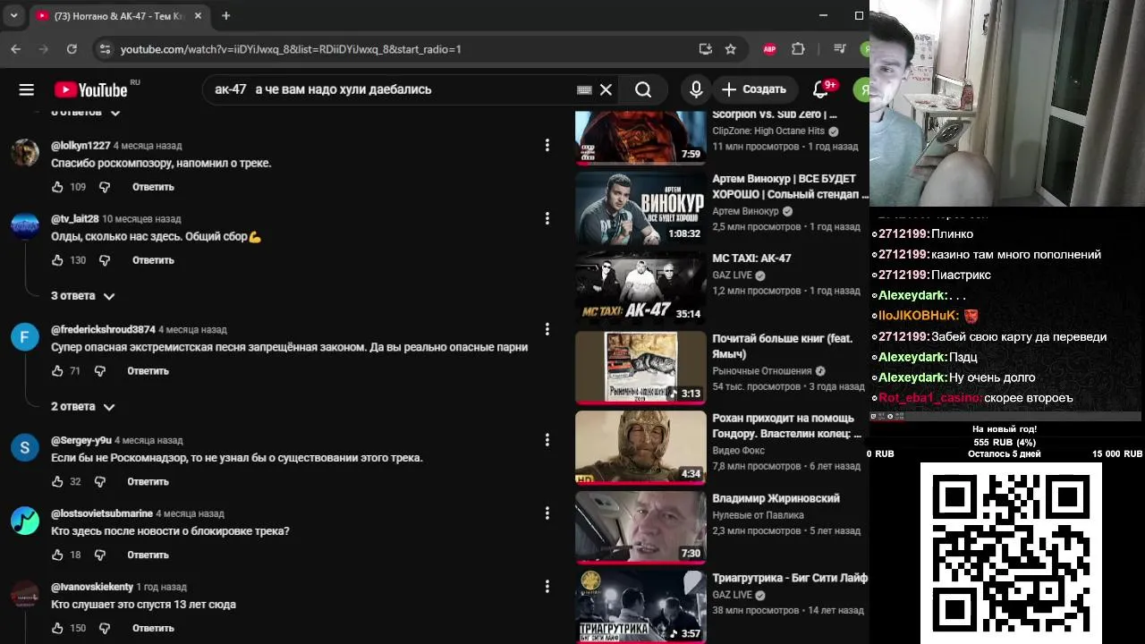Open the on-screen keyboard icon in search
Image resolution: width=1145 pixels, height=644 pixels.
click(584, 89)
